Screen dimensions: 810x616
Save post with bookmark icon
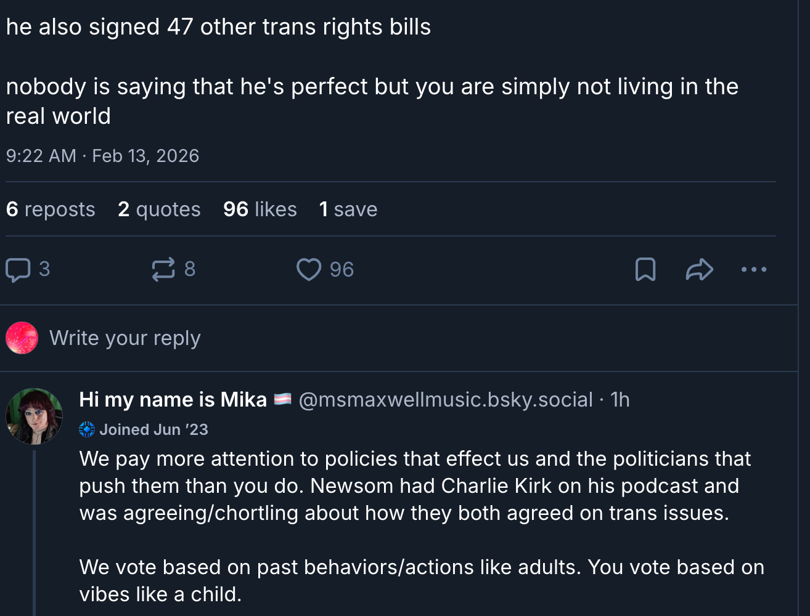tap(645, 270)
